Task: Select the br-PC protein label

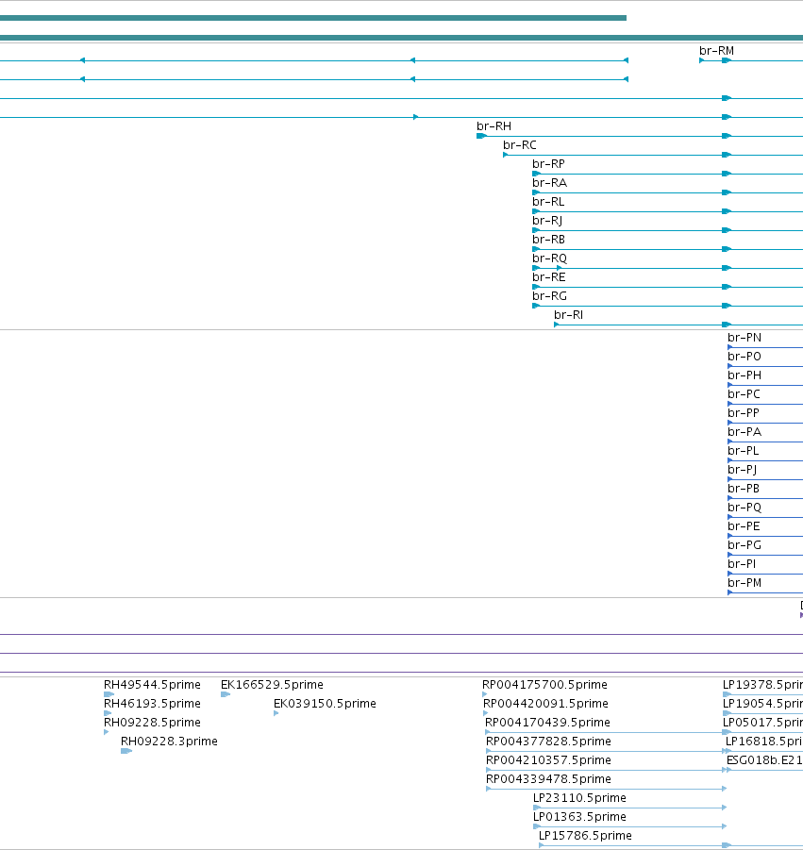Action: point(744,394)
